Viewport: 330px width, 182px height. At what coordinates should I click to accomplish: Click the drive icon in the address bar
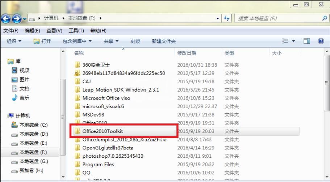pos(32,19)
